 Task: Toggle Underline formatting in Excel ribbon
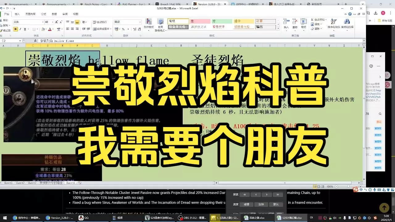[25, 29]
